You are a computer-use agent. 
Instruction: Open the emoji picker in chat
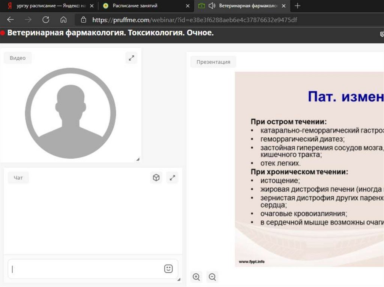coord(168,269)
